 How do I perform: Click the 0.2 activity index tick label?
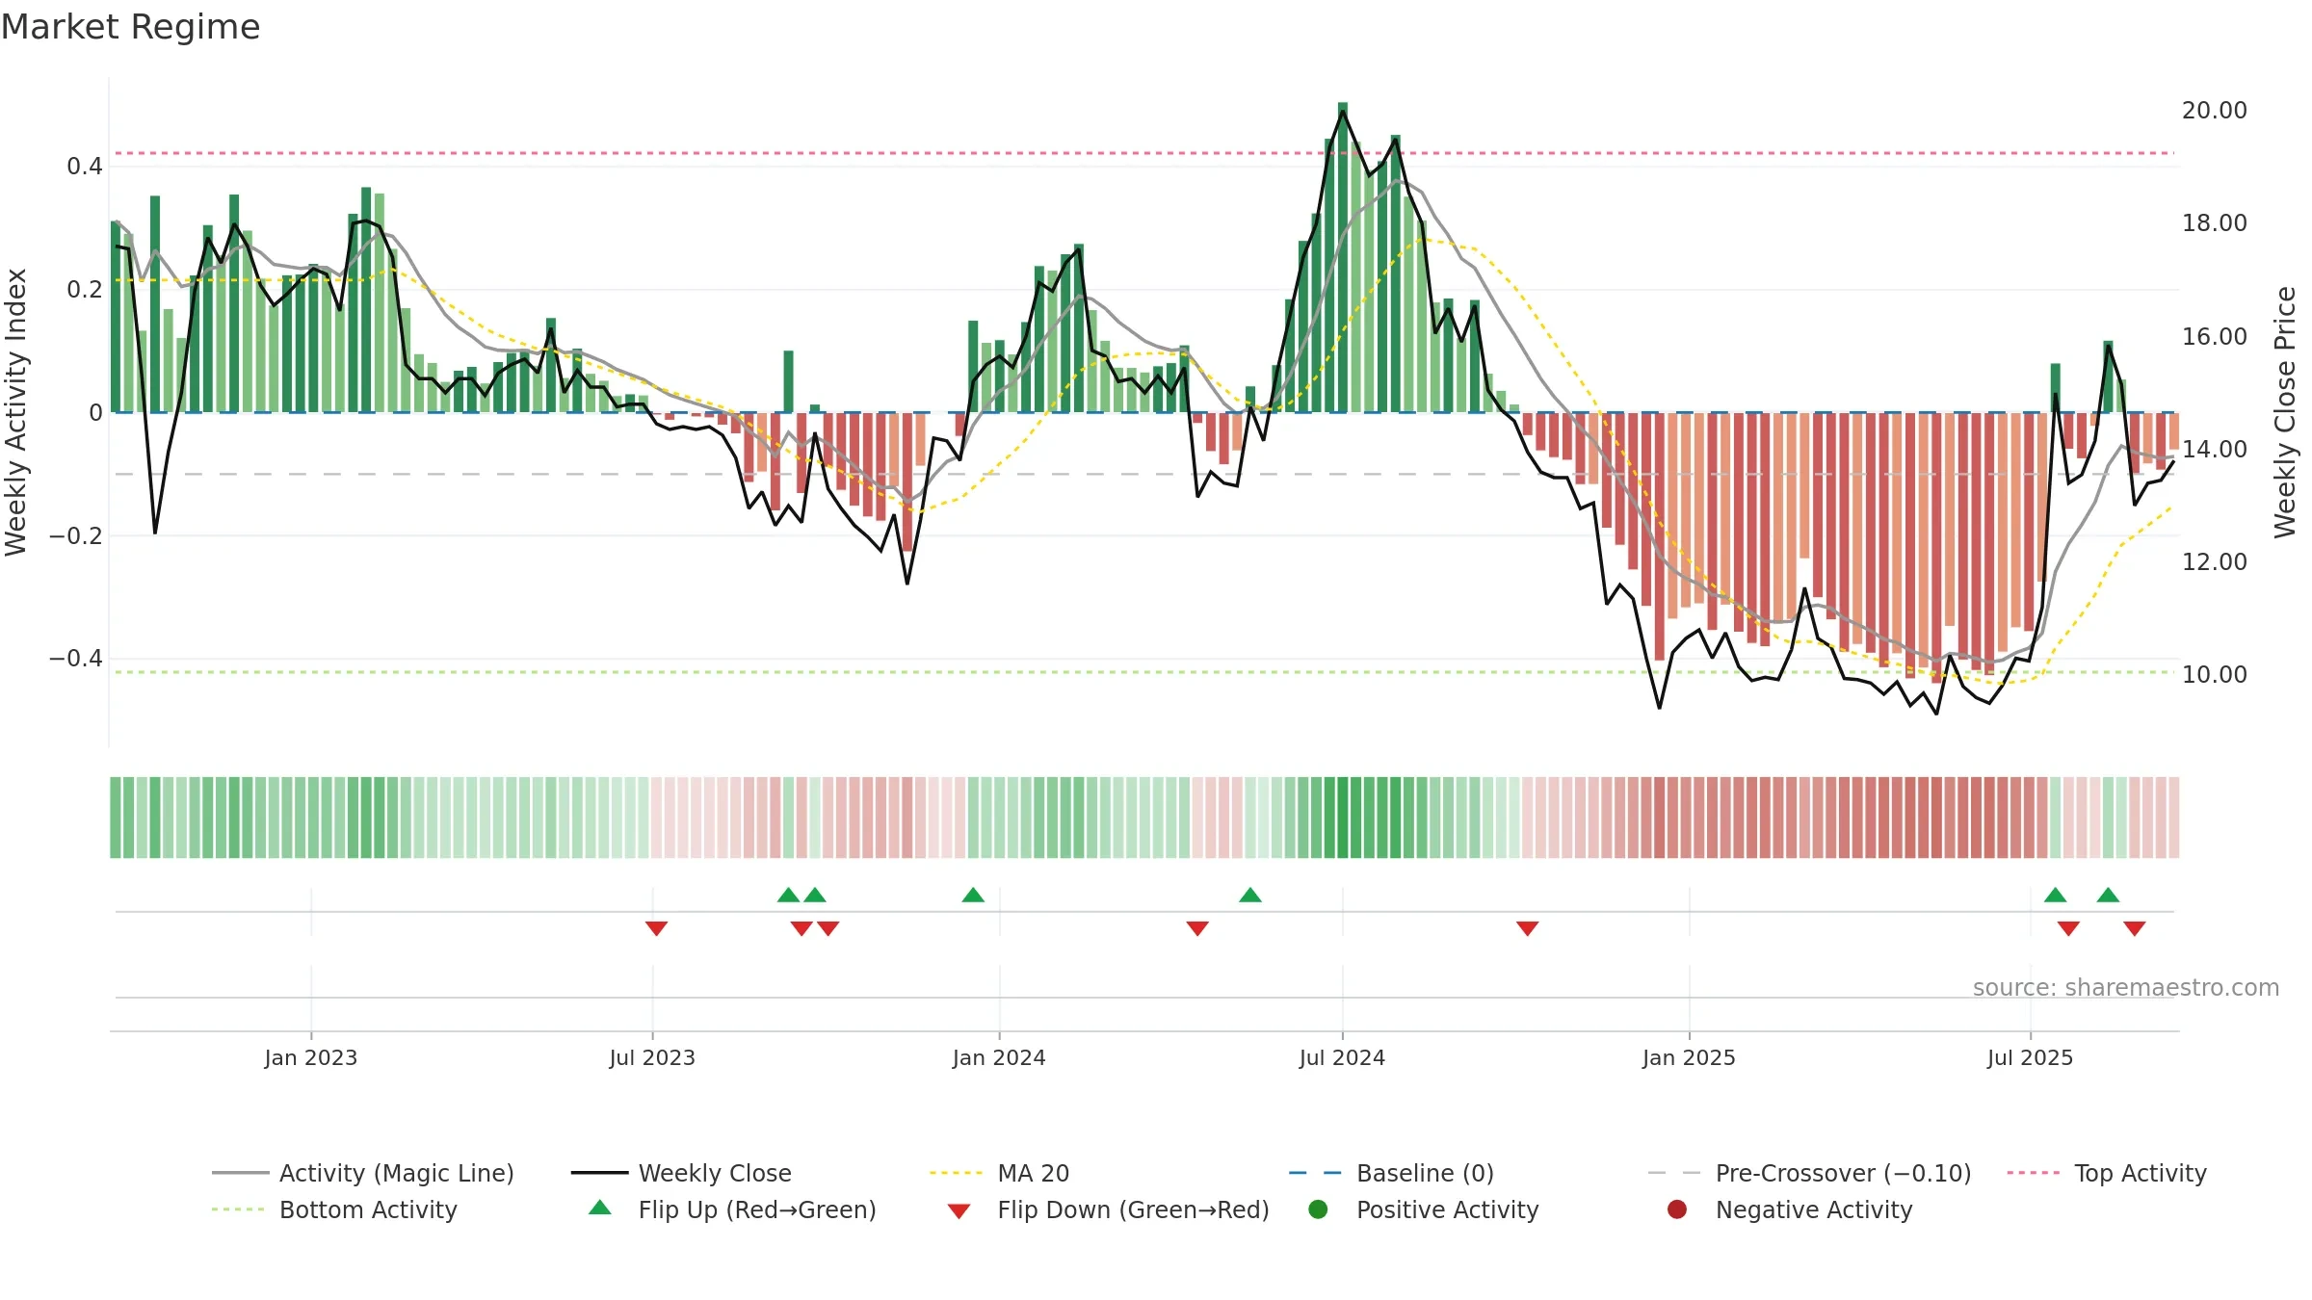tap(84, 289)
